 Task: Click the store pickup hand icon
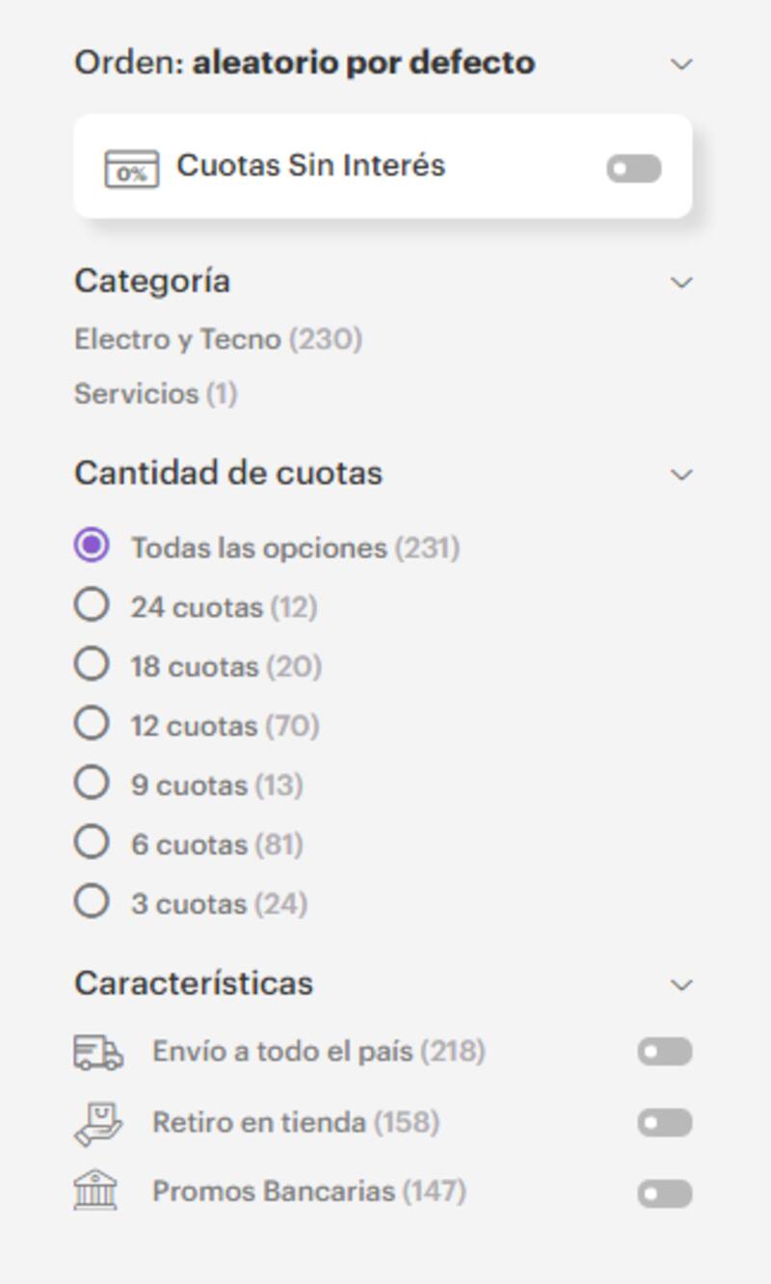96,1121
